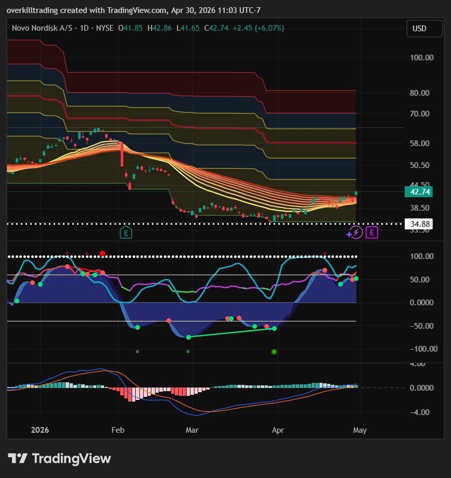Click the TradingView logo at the bottom

tap(59, 458)
